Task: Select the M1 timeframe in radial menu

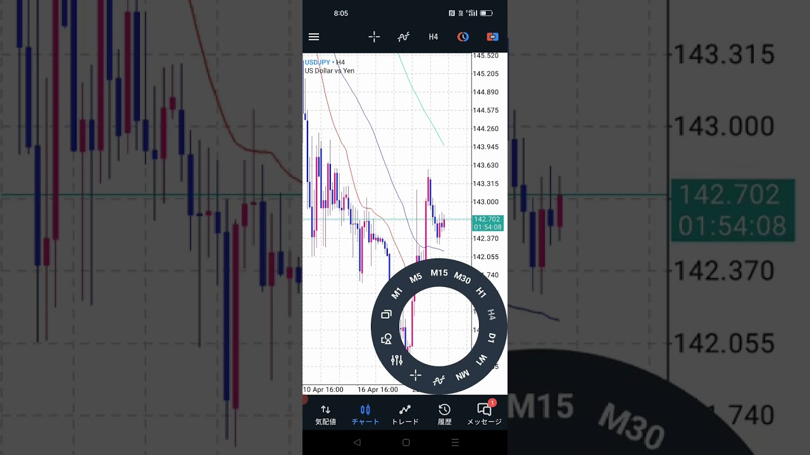Action: [x=397, y=293]
